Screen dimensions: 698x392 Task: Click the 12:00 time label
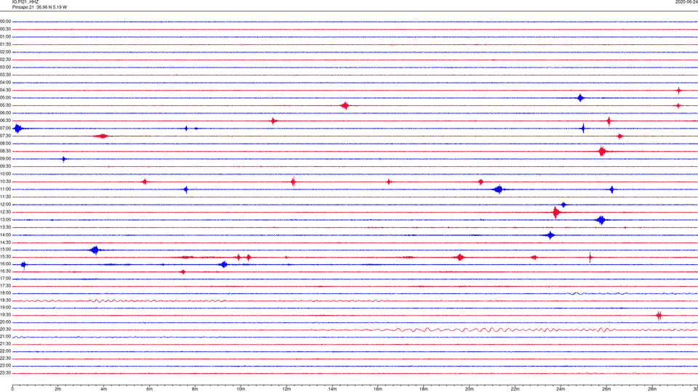[x=5, y=205]
